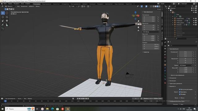
Task: Click the viewport zoom magnifier icon
Action: (x=139, y=21)
